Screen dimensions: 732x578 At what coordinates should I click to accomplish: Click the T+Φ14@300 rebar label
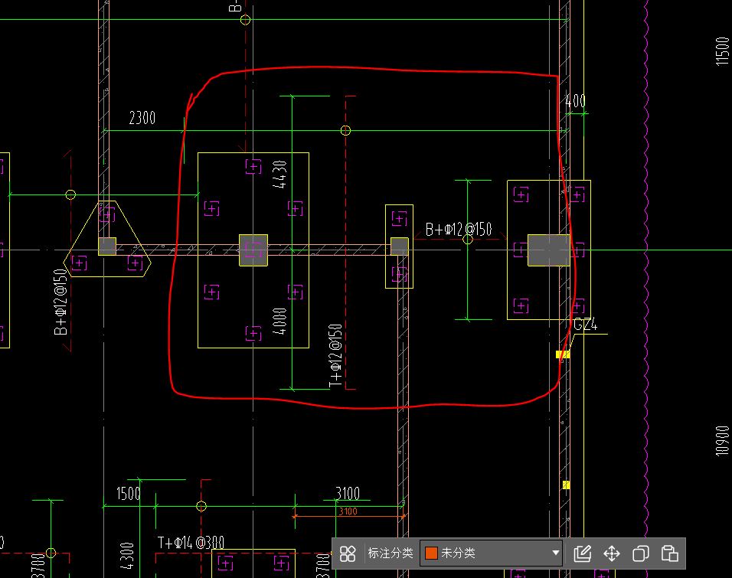tap(191, 543)
